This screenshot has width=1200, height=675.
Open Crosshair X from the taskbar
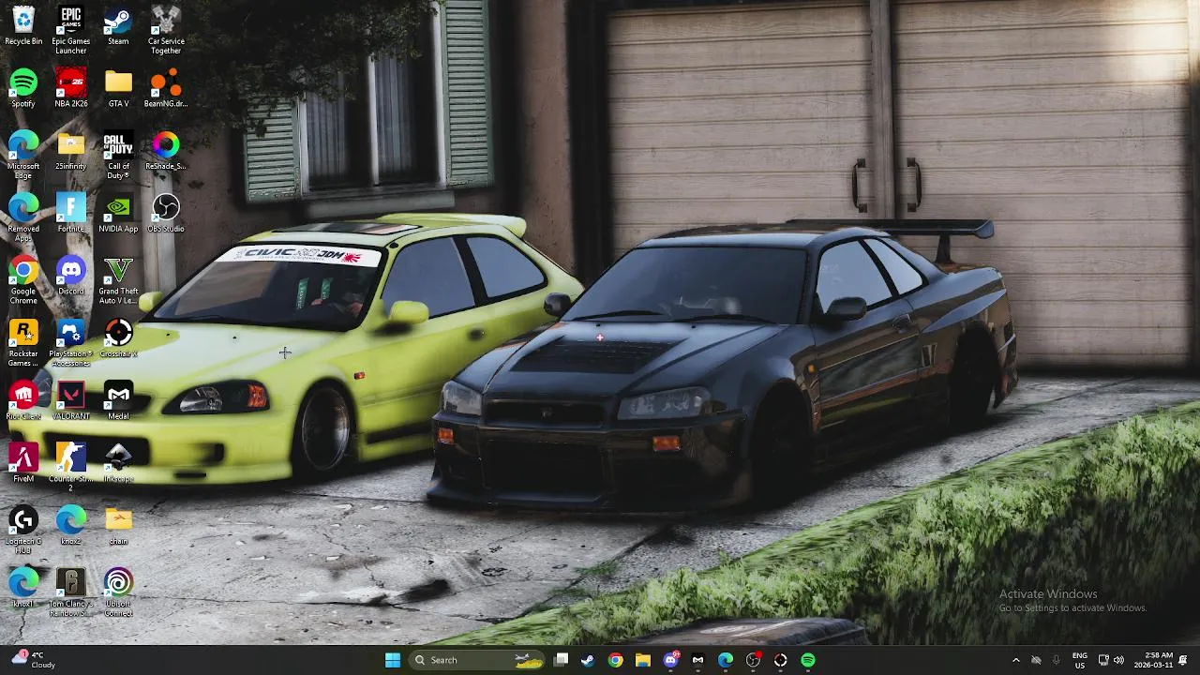780,660
